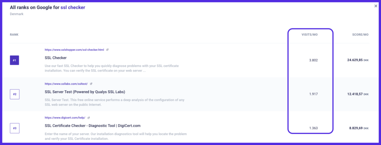This screenshot has height=145, width=381.
Task: Open external link icon beside sslshopper URL
Action: 108,50
